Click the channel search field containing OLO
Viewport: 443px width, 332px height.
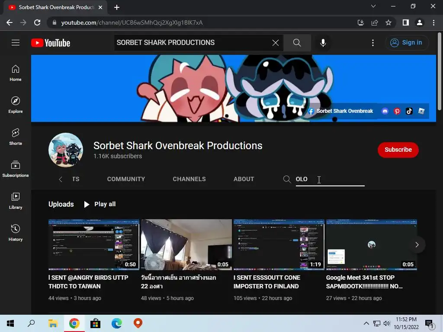[x=330, y=179]
